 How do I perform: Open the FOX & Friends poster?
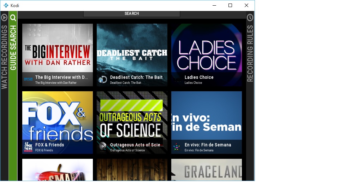click(x=58, y=123)
